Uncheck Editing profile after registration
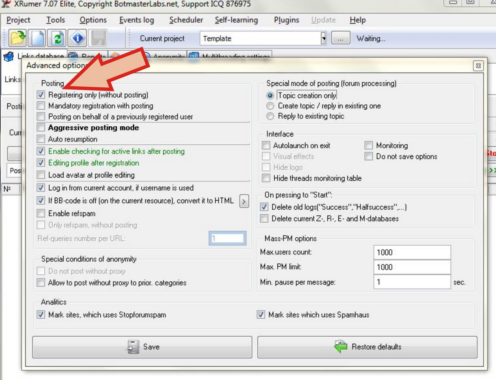The width and height of the screenshot is (496, 380). (41, 163)
